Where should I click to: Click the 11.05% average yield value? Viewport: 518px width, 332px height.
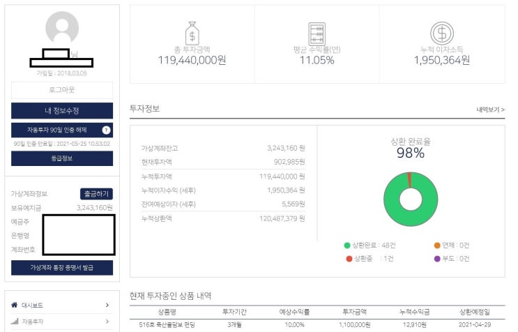[317, 61]
